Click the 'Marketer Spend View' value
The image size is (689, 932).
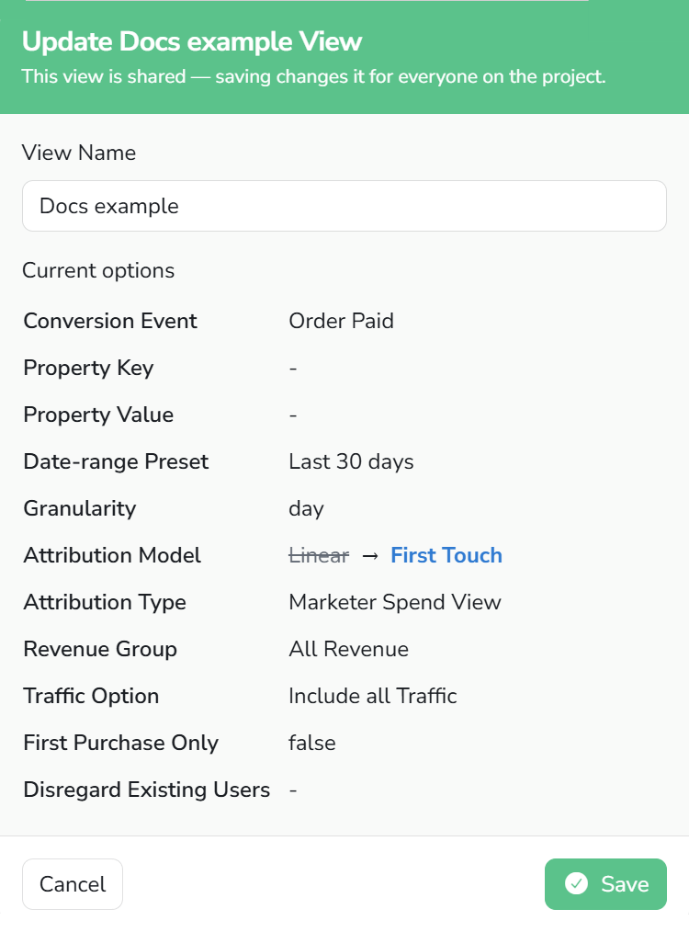[395, 602]
